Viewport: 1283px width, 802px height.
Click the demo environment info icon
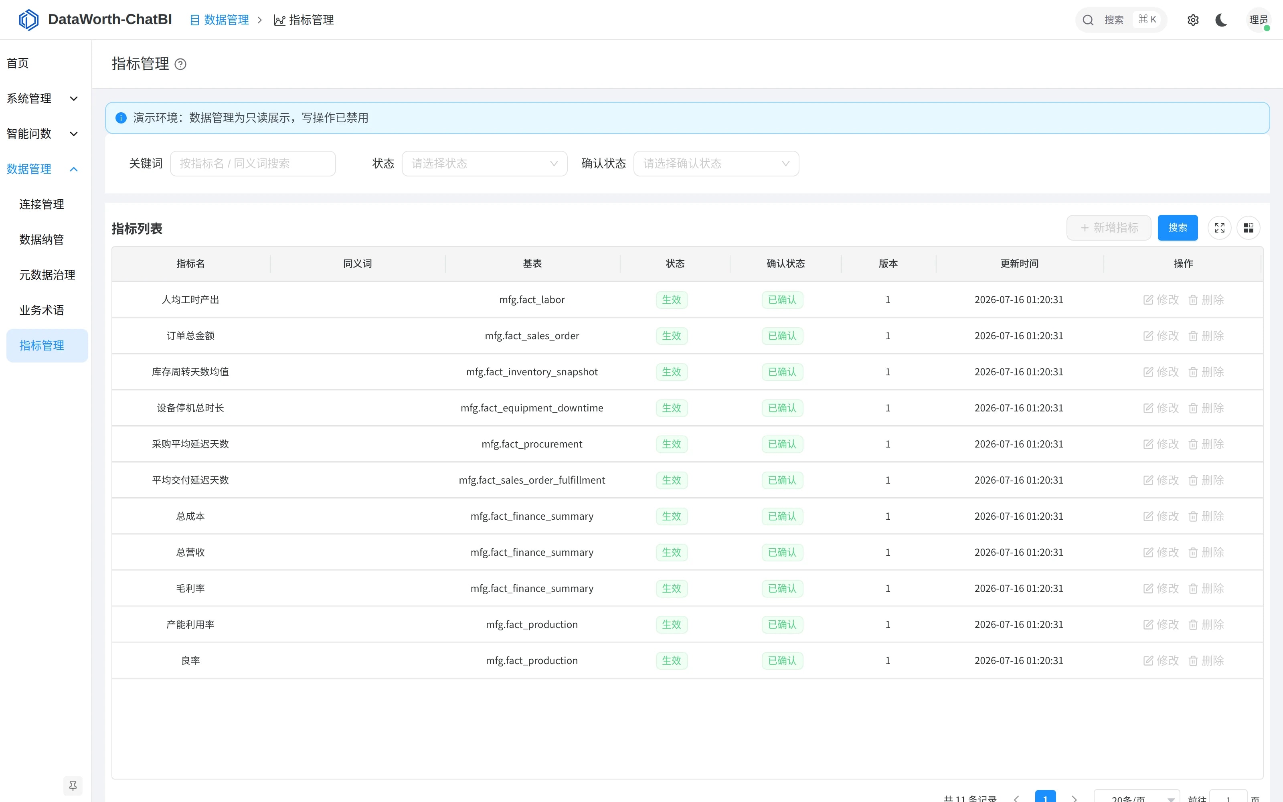(121, 118)
